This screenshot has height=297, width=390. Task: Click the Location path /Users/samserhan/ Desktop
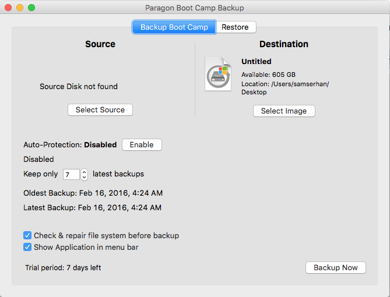point(285,88)
